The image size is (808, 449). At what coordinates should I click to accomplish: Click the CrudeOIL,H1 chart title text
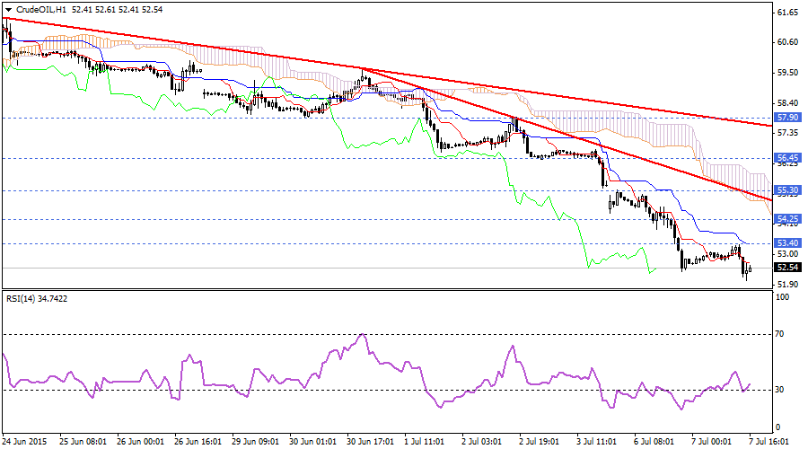click(x=40, y=8)
